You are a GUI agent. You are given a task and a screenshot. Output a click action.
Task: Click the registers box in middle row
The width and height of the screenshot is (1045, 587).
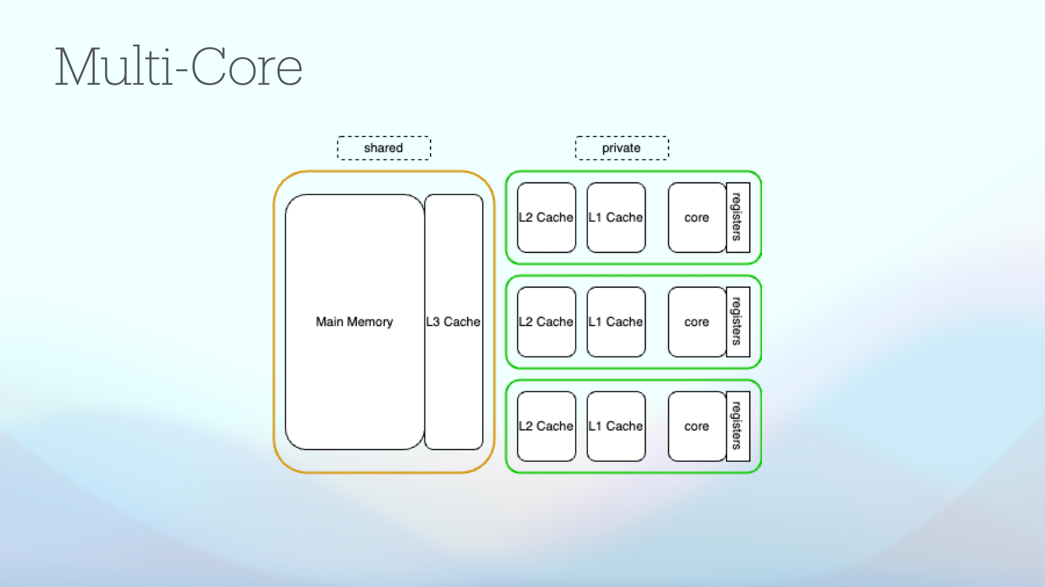point(737,322)
